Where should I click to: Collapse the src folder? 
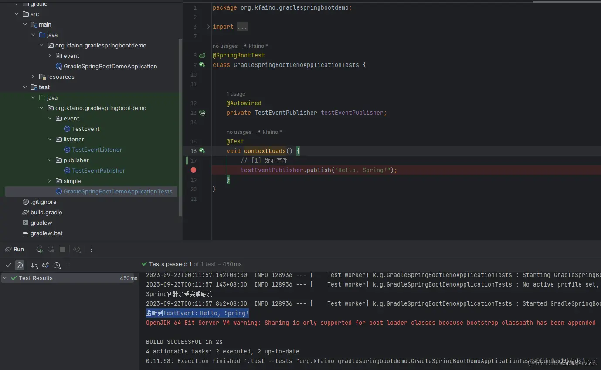point(17,14)
